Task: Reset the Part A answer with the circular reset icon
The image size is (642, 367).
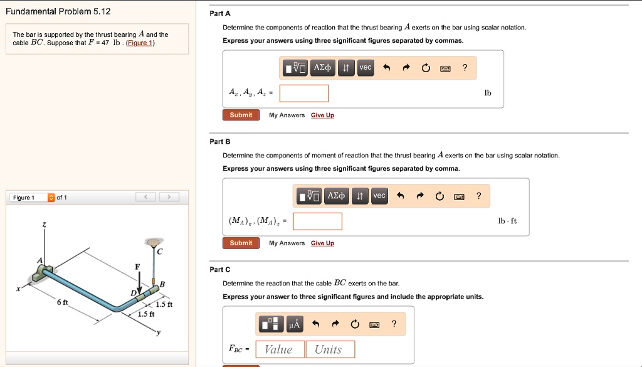Action: coord(426,67)
